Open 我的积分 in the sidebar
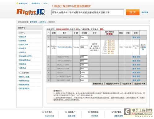Screen dimensions: 154x119 pyautogui.click(x=23, y=52)
